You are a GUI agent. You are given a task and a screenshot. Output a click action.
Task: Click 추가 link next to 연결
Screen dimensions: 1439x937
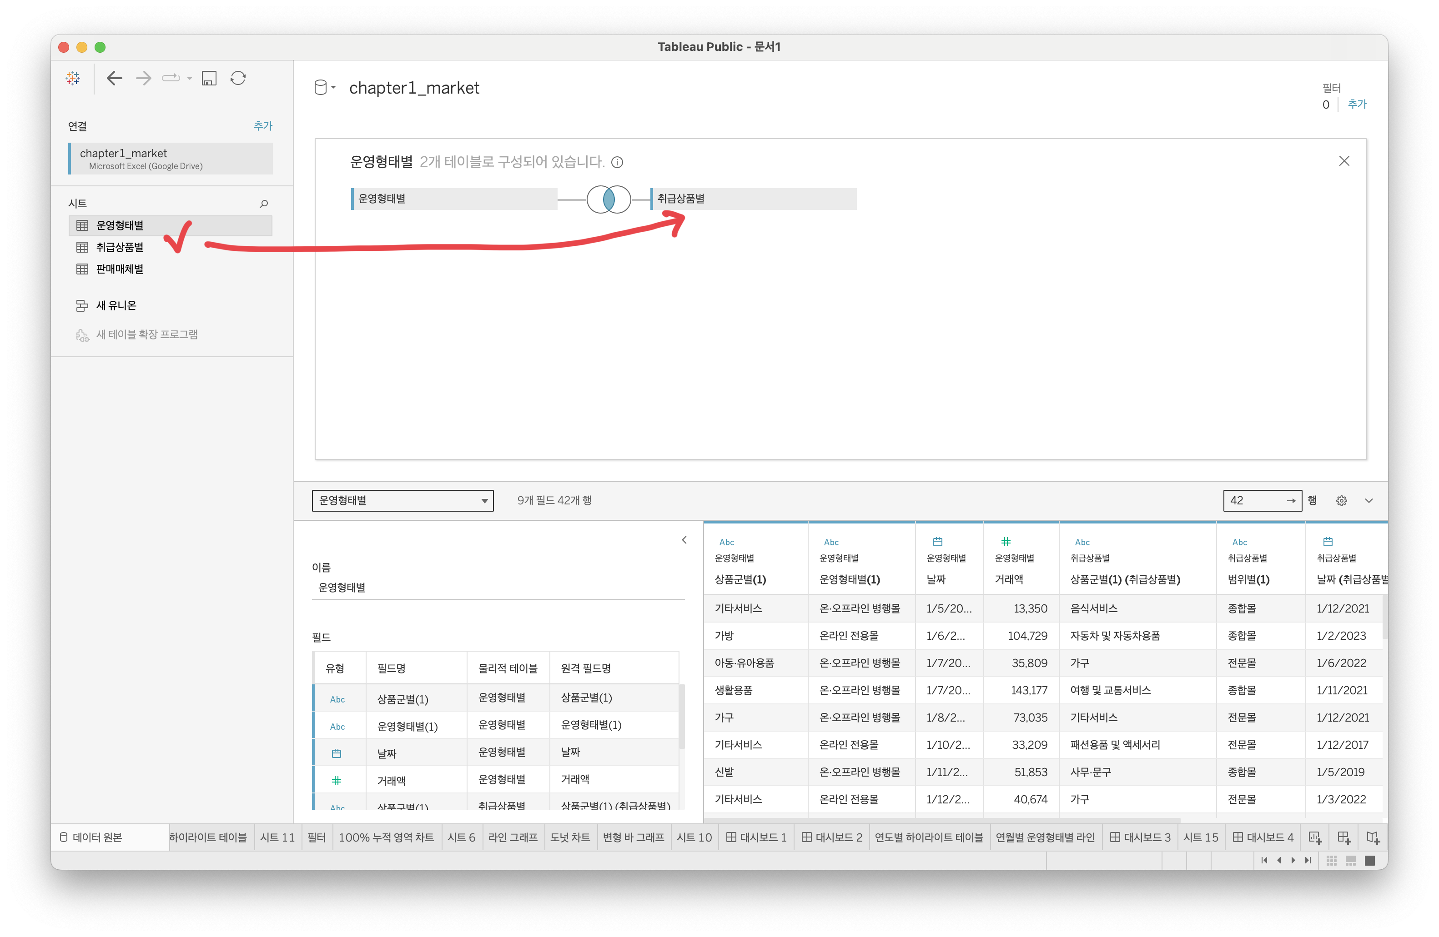(x=262, y=126)
